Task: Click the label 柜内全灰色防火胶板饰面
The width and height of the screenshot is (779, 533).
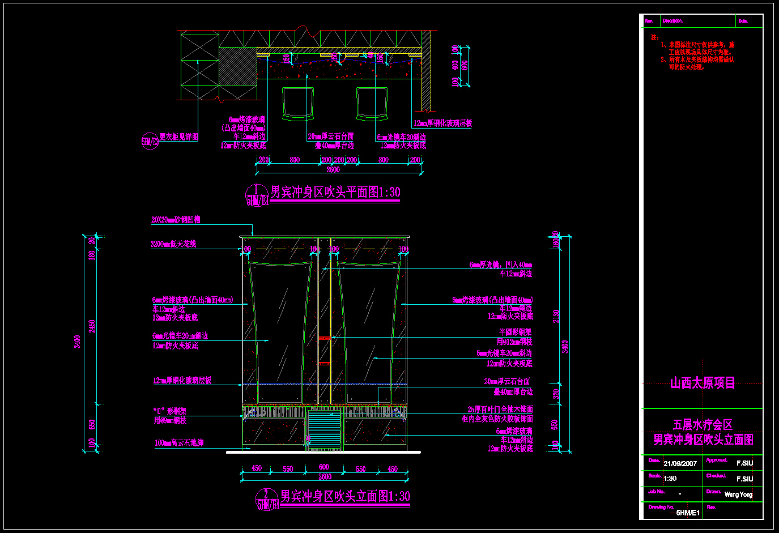Action: (x=497, y=419)
